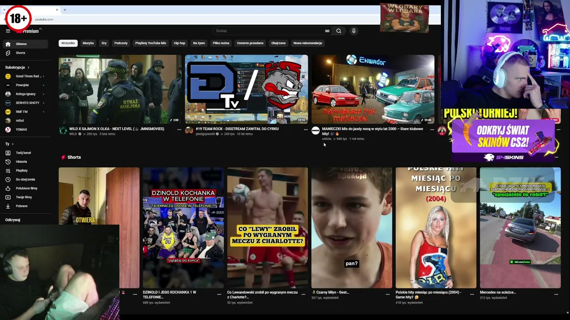This screenshot has width=570, height=320.
Task: Open more options for MANIECZKI Mix video
Action: pyautogui.click(x=432, y=129)
